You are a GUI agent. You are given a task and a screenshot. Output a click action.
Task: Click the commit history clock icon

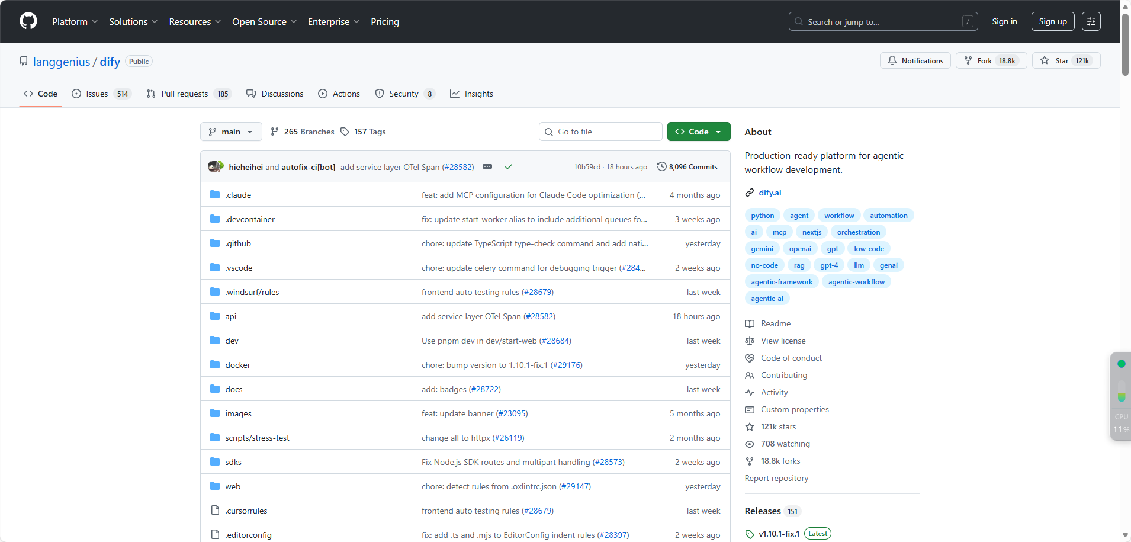point(662,166)
